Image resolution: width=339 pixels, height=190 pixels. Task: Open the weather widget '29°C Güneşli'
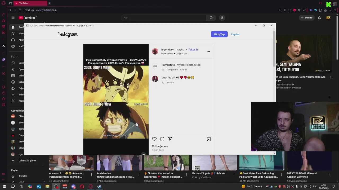252,187
